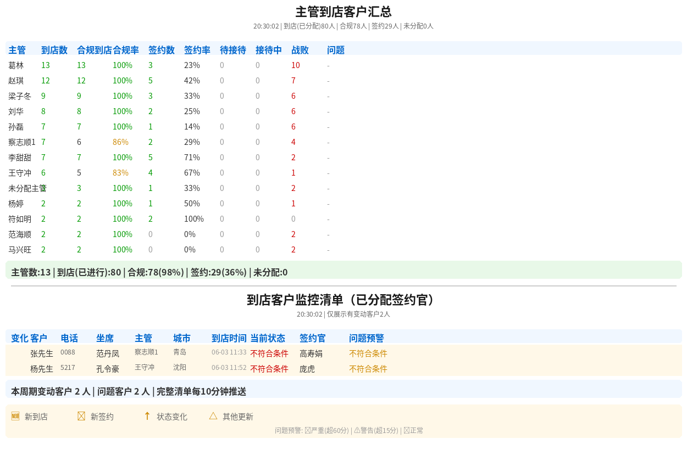Screen dimensions: 687x461
Task: Select supervisor row 梁子冬
Action: [343, 96]
